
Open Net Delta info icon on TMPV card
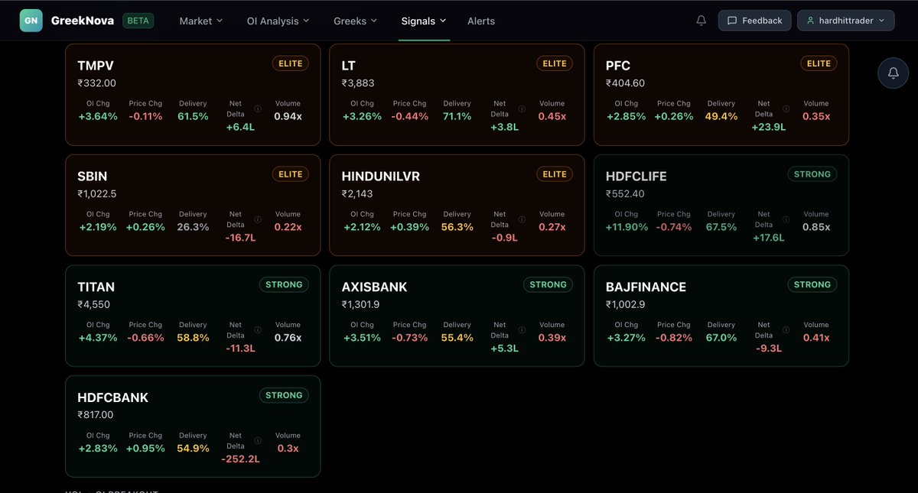[258, 109]
